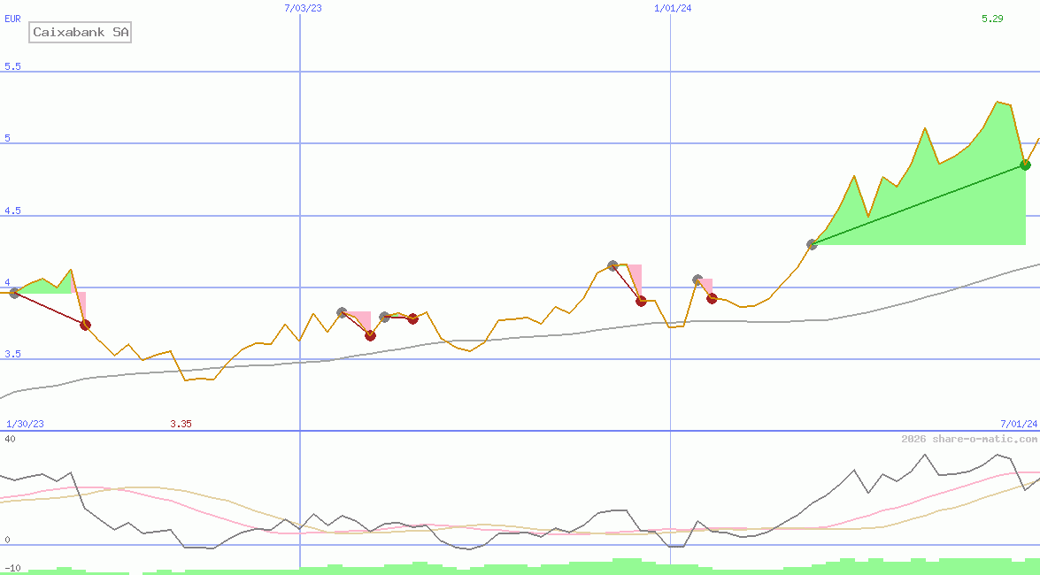Select the red dot following the 1/01/24 gray marker

(x=712, y=298)
